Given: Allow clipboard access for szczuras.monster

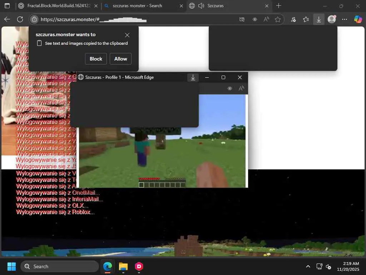Looking at the screenshot, I should [x=121, y=59].
